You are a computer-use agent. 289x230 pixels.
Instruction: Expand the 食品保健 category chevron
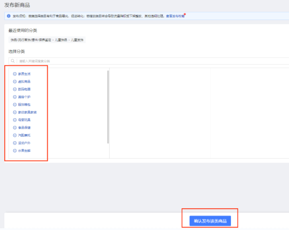[15, 128]
